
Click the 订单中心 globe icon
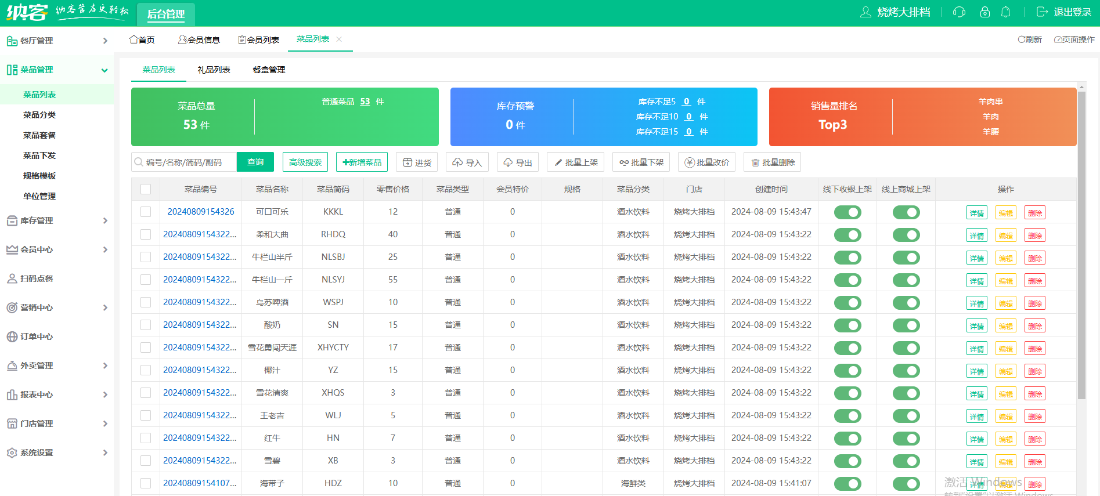tap(12, 336)
